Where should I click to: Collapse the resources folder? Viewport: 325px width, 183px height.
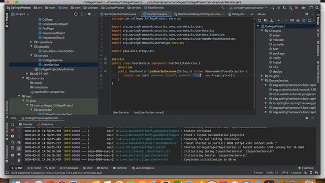click(x=23, y=78)
